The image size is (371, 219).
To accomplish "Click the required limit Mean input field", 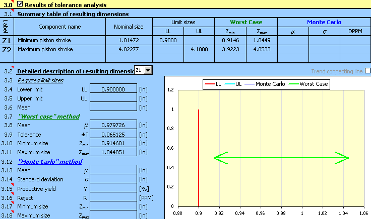I will [113, 107].
